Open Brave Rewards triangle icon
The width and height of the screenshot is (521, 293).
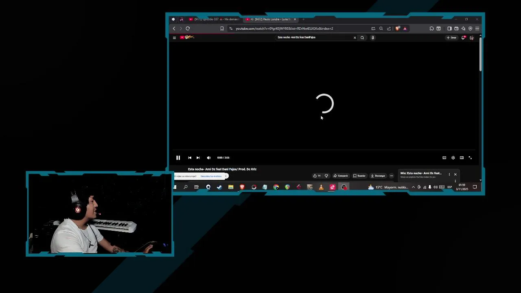coord(405,28)
